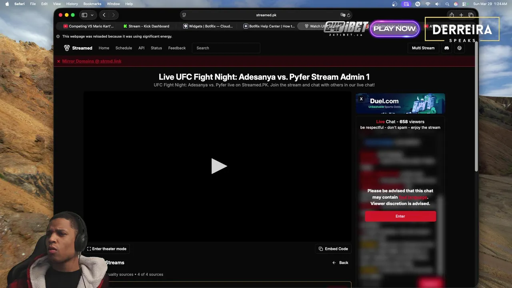
Task: Open the Discord icon in site header
Action: [x=446, y=48]
